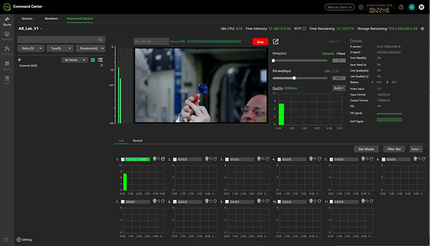The height and width of the screenshot is (246, 430).
Task: Toggle the checkbox for slot 3
Action: click(x=227, y=160)
